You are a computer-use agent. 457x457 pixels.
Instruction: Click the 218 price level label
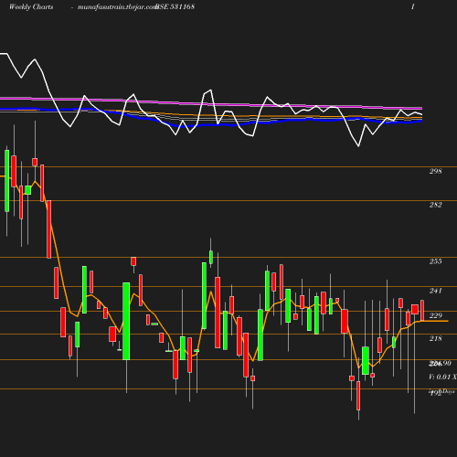pyautogui.click(x=435, y=338)
